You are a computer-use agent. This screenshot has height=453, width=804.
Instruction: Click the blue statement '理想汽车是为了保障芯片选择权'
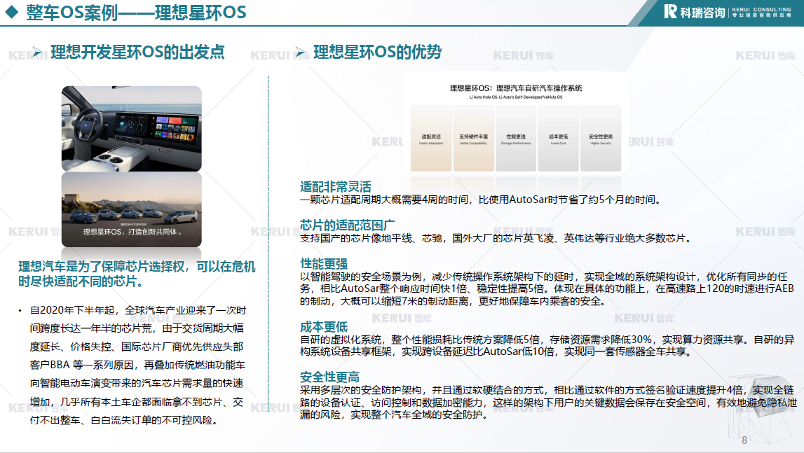click(x=137, y=274)
